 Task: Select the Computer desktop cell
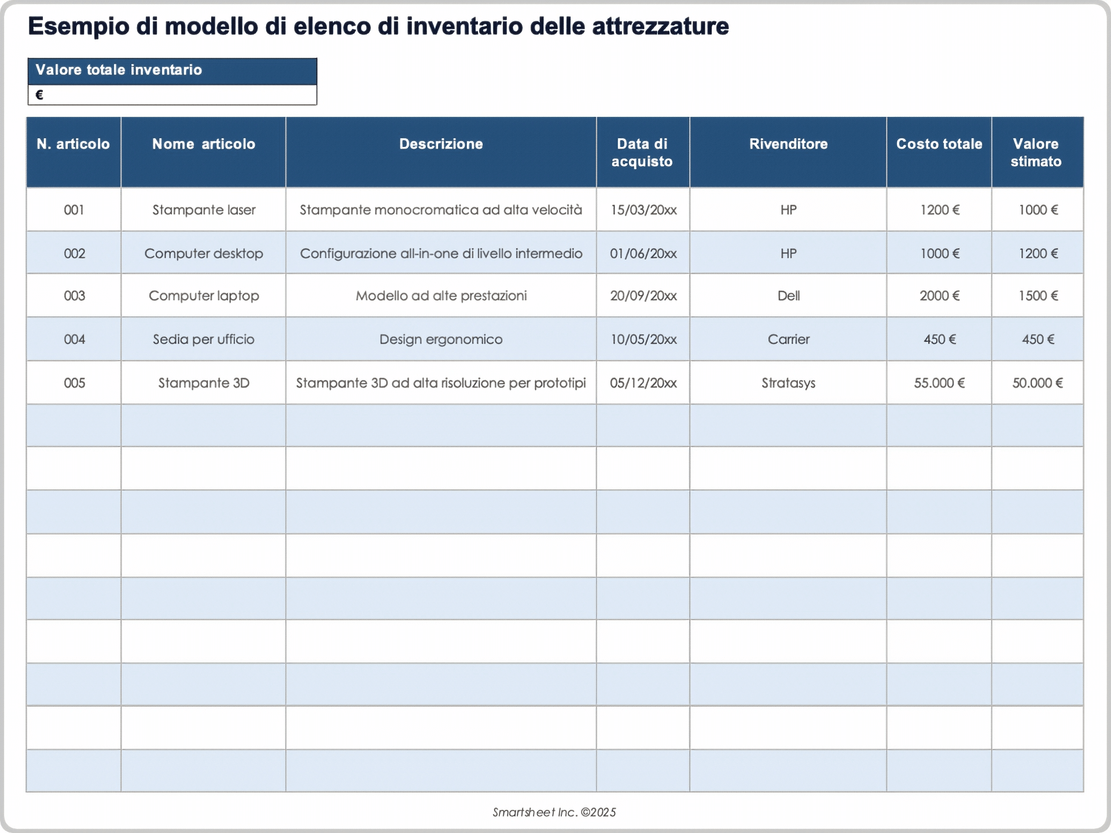(x=203, y=253)
